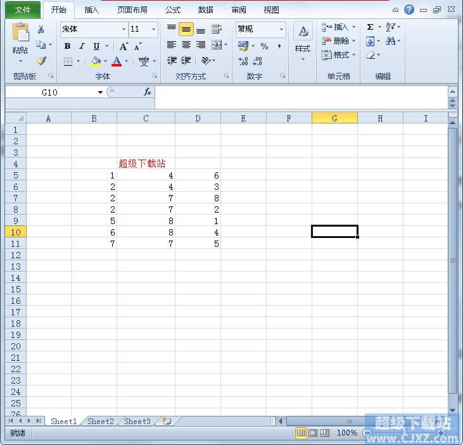The height and width of the screenshot is (445, 463).
Task: Click the insert function fx button
Action: point(148,92)
